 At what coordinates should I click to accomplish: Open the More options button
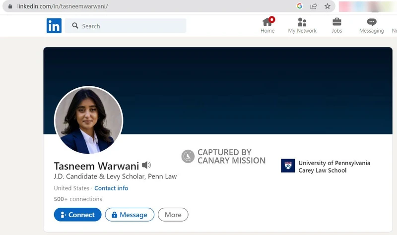pyautogui.click(x=173, y=215)
